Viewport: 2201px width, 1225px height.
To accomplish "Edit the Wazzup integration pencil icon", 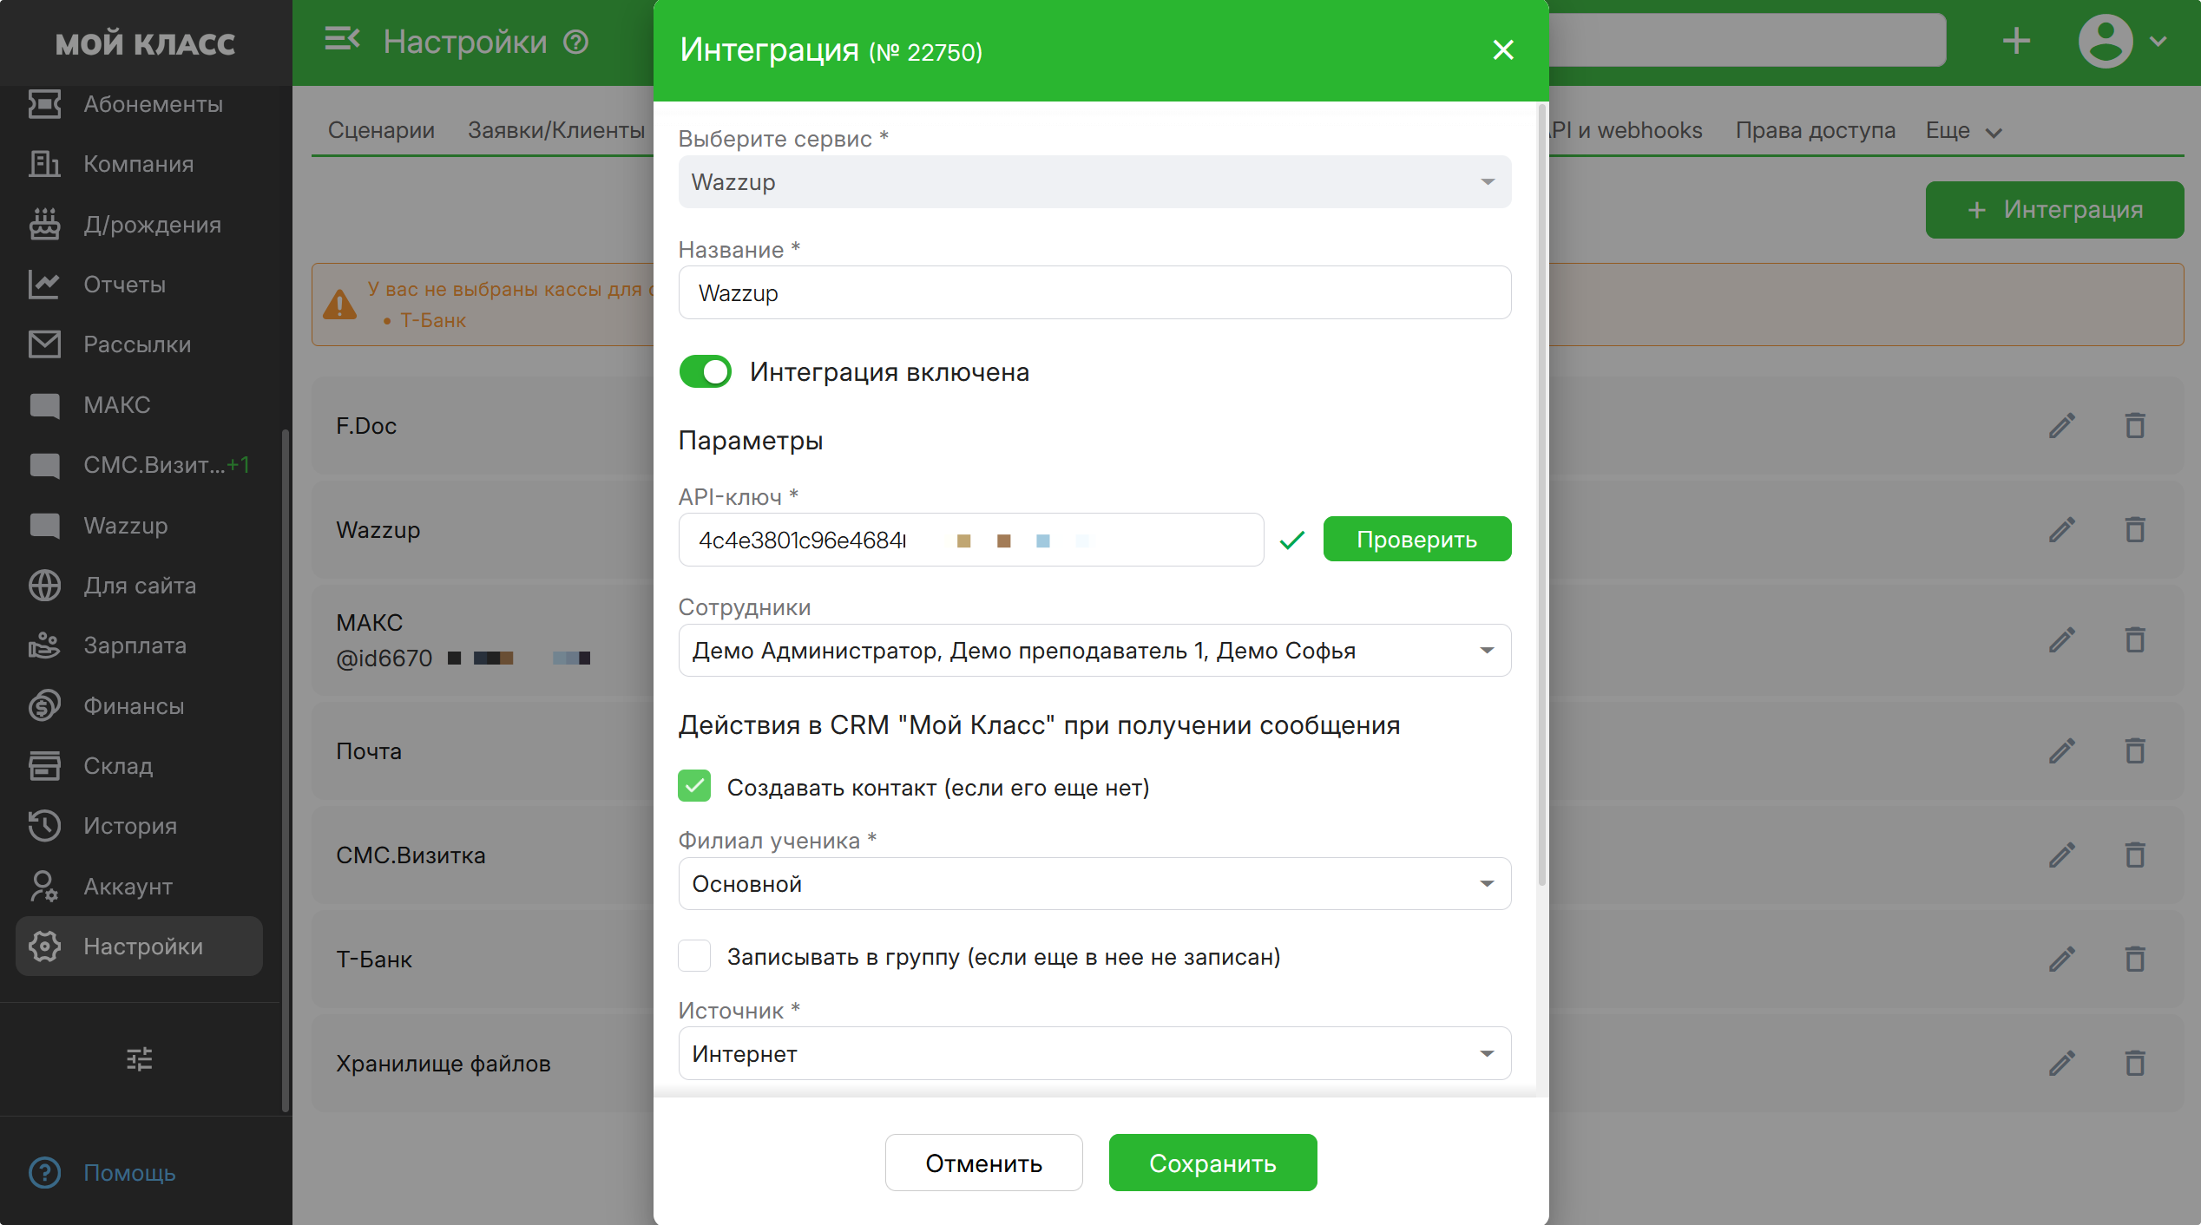I will [x=2063, y=530].
